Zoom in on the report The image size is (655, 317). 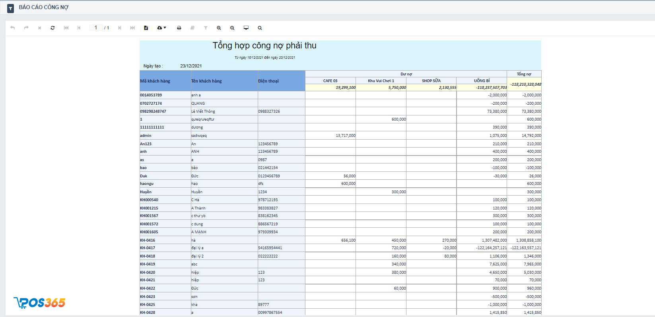219,28
